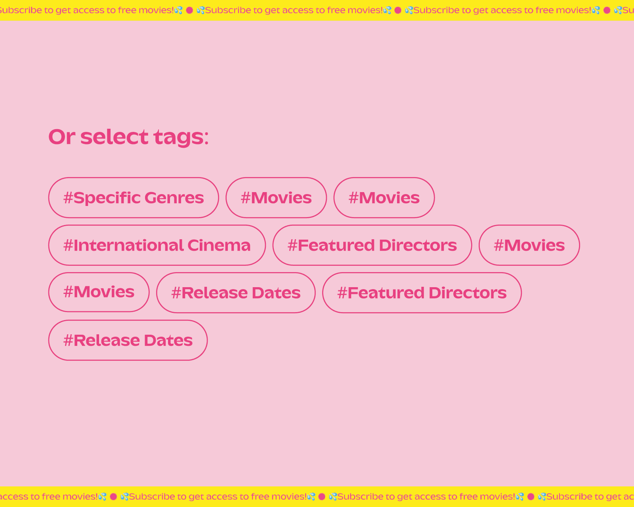Click the 'Or select tags:' heading
This screenshot has width=634, height=507.
(x=128, y=137)
